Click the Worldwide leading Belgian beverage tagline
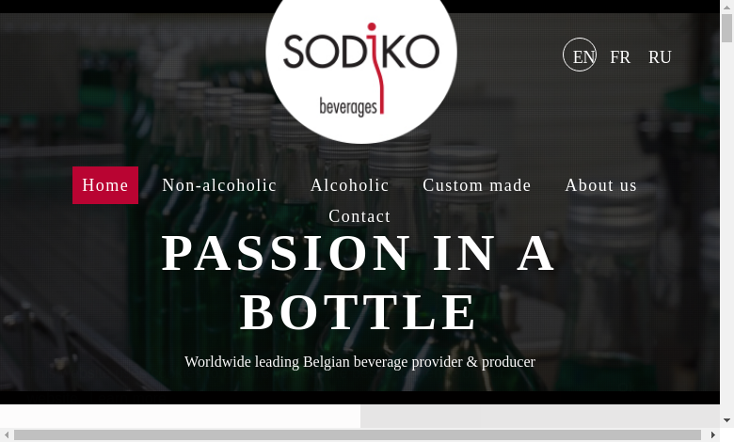Screen dimensions: 734x442 pos(359,361)
